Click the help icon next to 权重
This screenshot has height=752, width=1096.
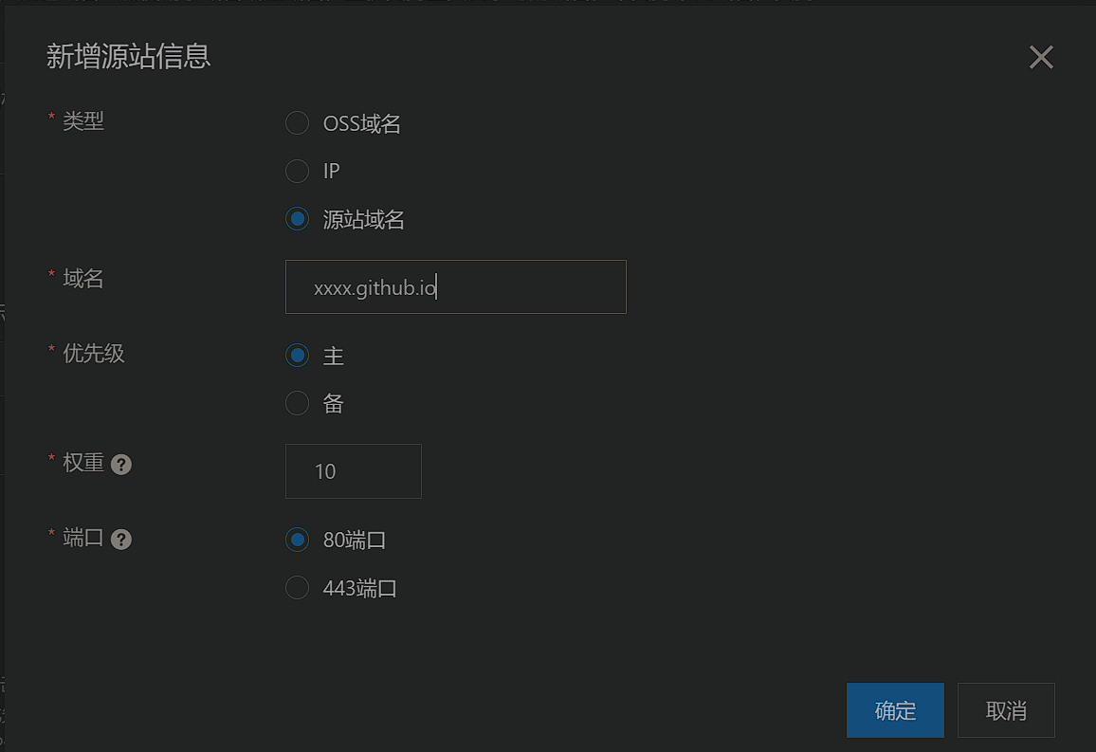pyautogui.click(x=121, y=464)
